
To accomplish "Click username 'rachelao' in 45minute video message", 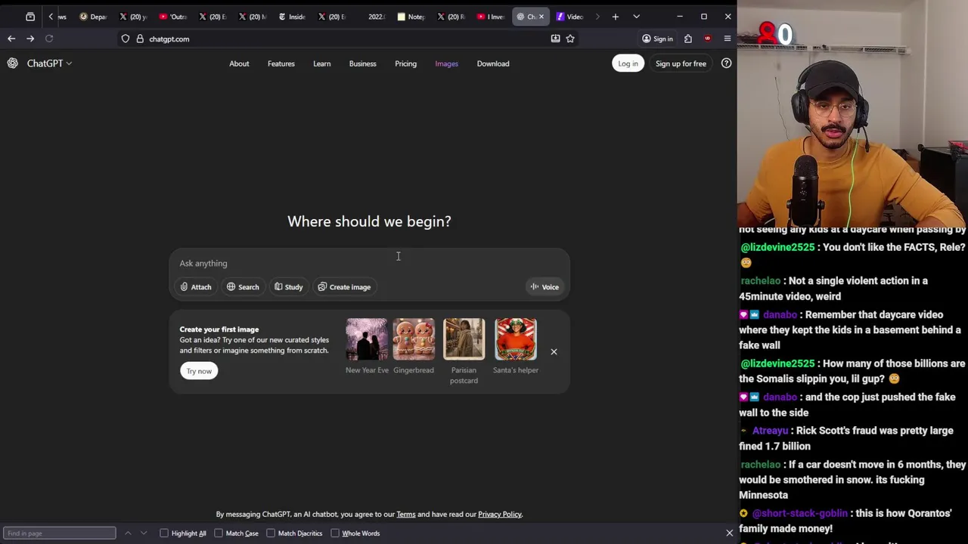I will [761, 280].
